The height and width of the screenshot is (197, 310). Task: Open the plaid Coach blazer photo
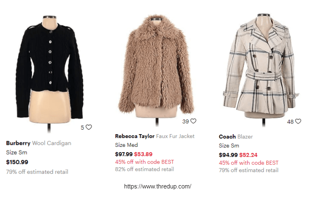261,69
